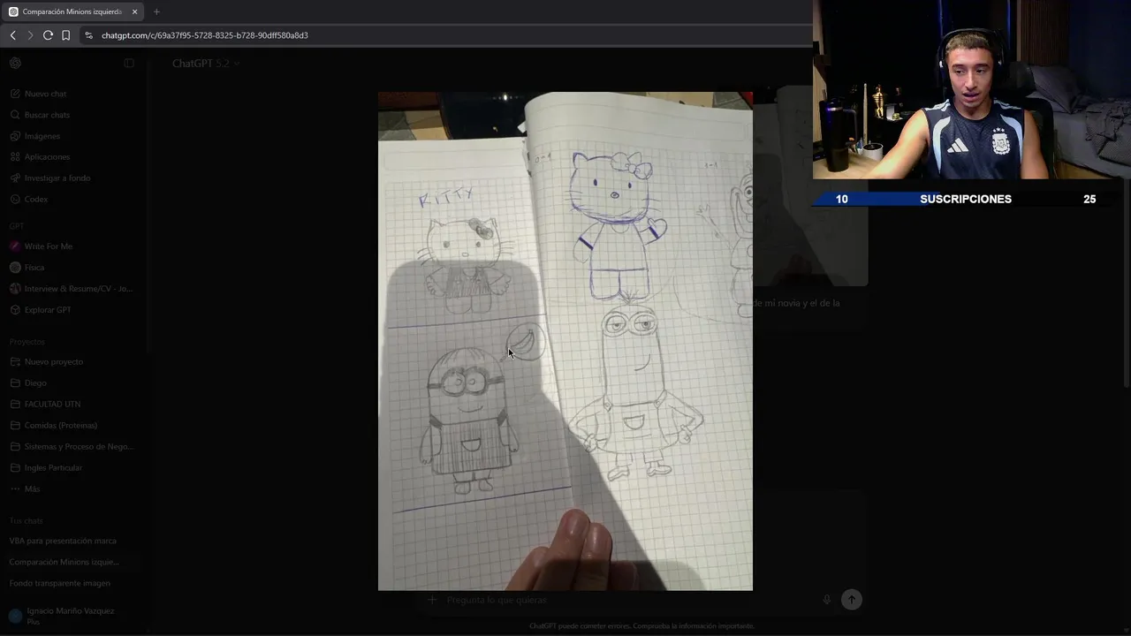Click the send arrow button
This screenshot has width=1131, height=636.
(x=851, y=600)
